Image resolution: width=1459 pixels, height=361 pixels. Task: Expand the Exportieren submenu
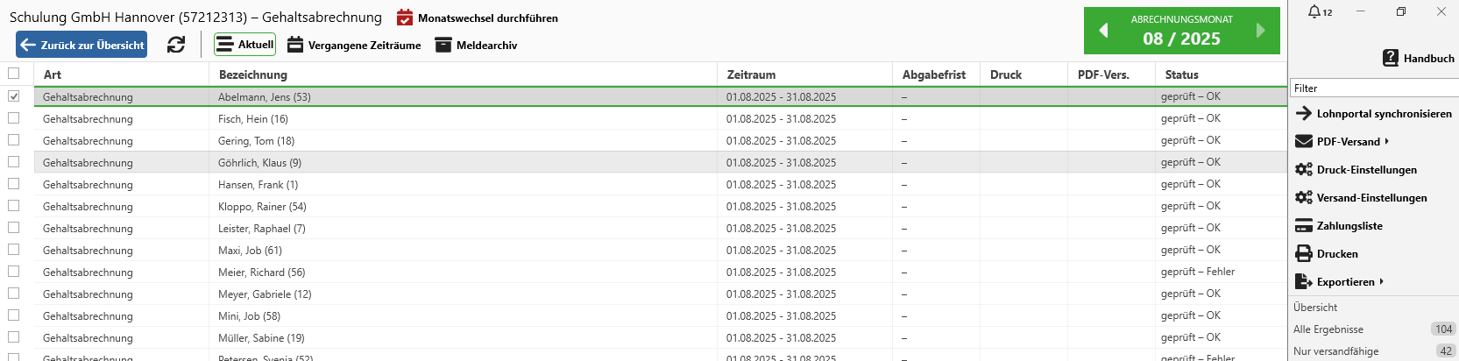[1381, 281]
